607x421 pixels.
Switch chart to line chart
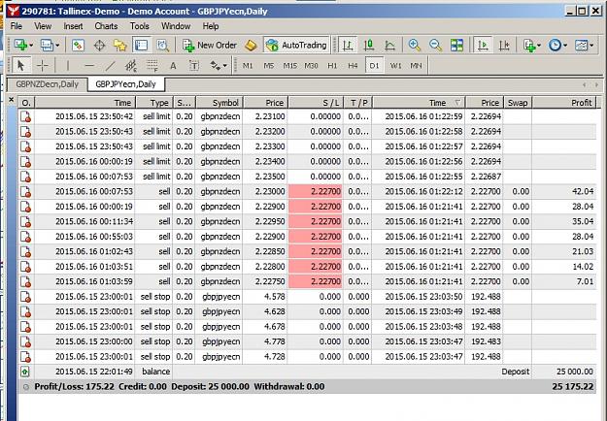(389, 46)
